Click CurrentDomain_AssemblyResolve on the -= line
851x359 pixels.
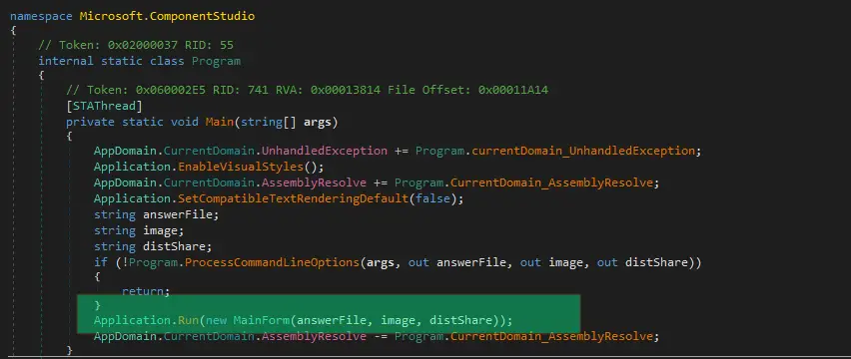coord(552,336)
